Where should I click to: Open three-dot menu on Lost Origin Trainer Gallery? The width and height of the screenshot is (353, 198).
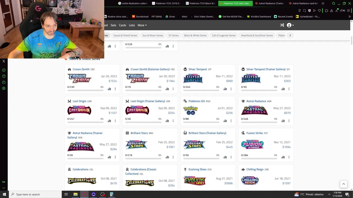point(173,121)
